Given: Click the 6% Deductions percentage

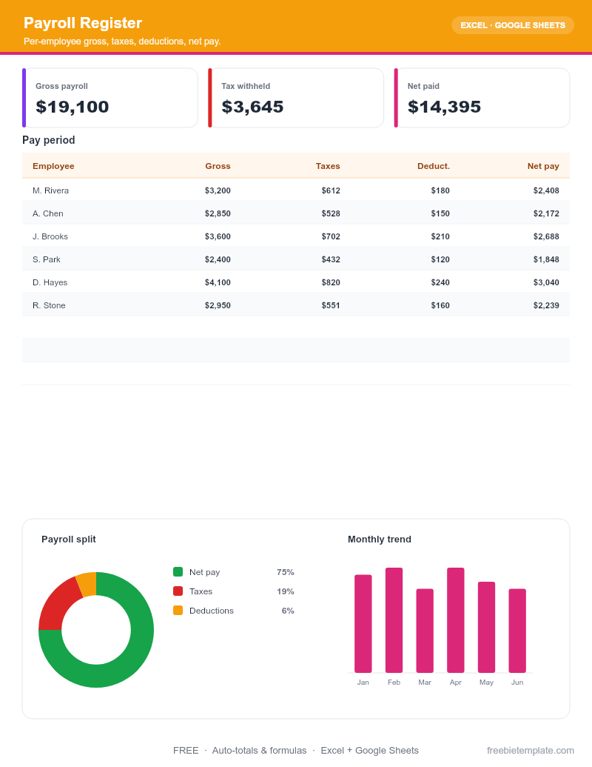Looking at the screenshot, I should click(288, 611).
